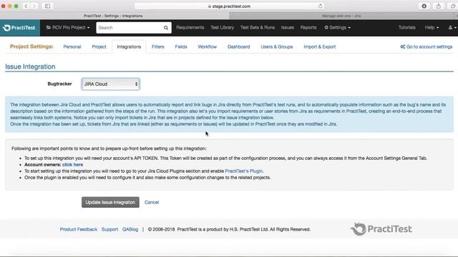
Task: Open Test Sets & Runs
Action: coord(258,28)
